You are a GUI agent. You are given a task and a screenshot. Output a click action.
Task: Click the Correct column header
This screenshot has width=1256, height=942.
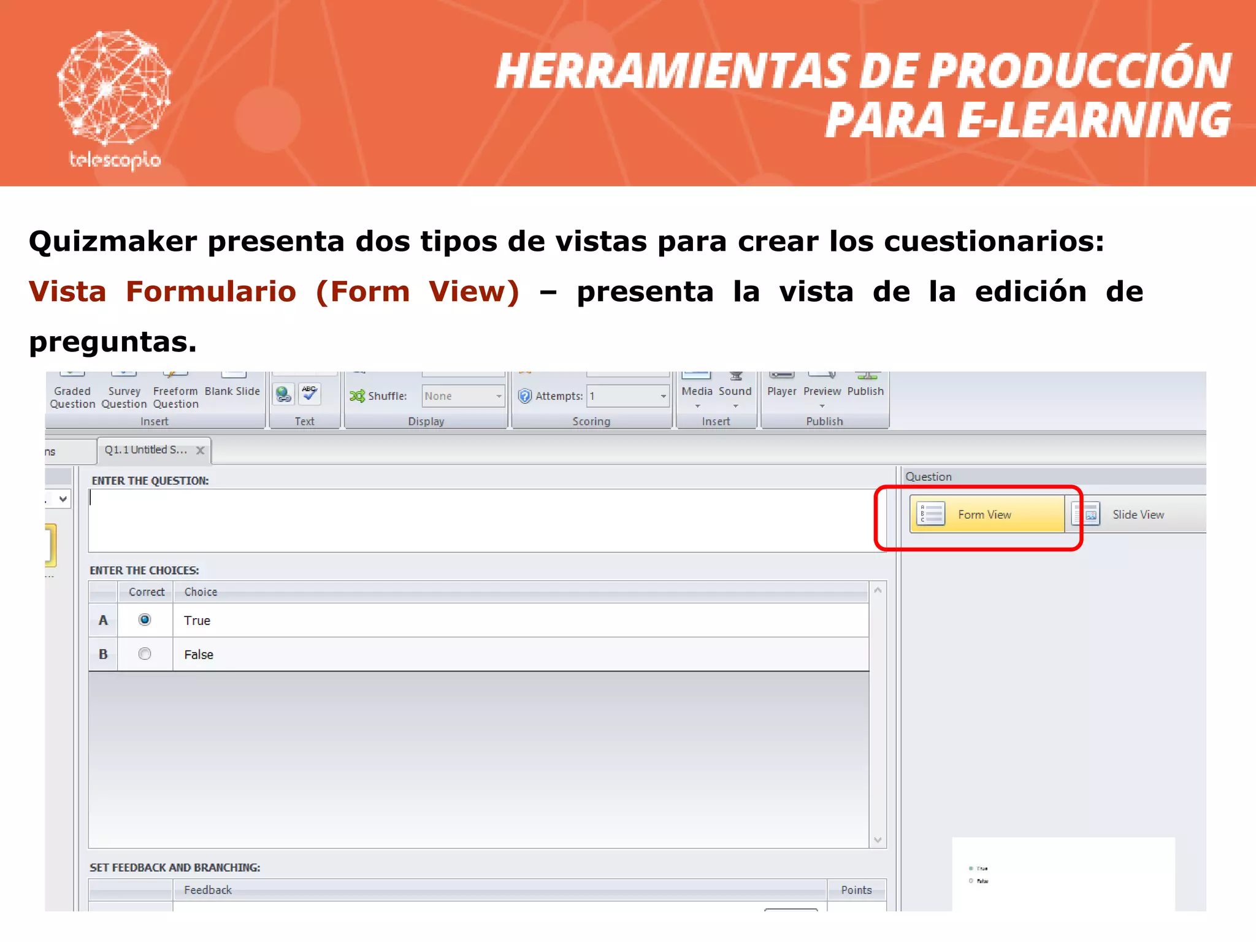[146, 592]
